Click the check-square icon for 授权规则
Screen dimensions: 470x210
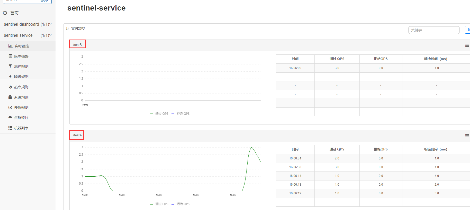click(x=10, y=107)
